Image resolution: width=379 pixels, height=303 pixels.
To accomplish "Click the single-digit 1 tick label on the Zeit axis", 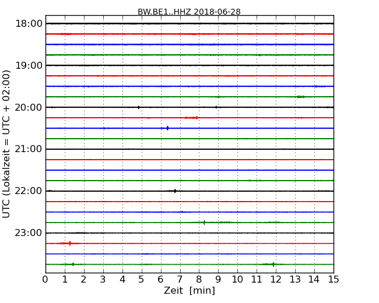I will [x=65, y=280].
